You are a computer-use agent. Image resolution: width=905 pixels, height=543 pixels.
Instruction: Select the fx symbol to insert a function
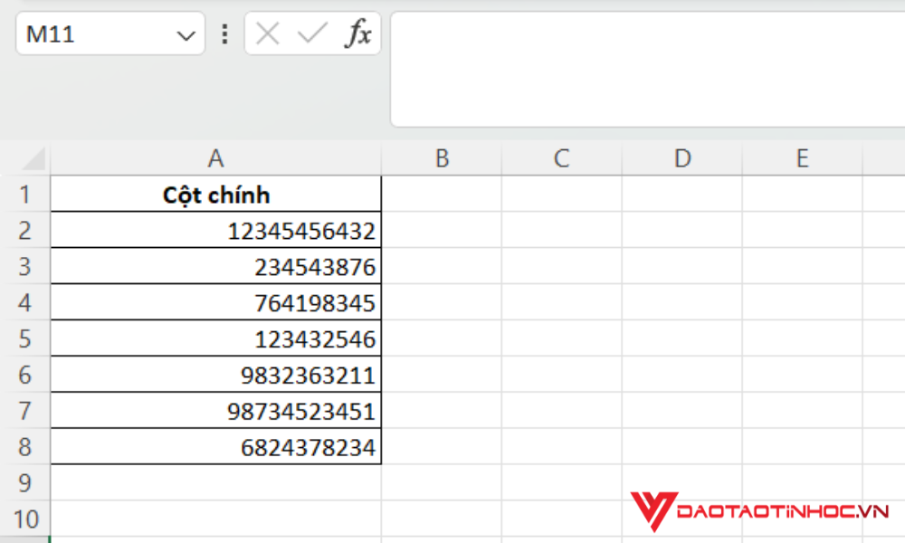coord(360,33)
